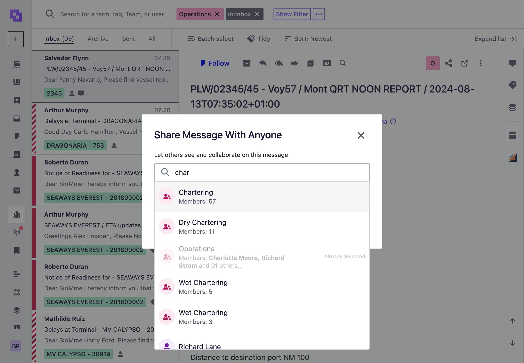Viewport: 524px width, 363px height.
Task: Forward the message with arrow icon
Action: pos(295,63)
